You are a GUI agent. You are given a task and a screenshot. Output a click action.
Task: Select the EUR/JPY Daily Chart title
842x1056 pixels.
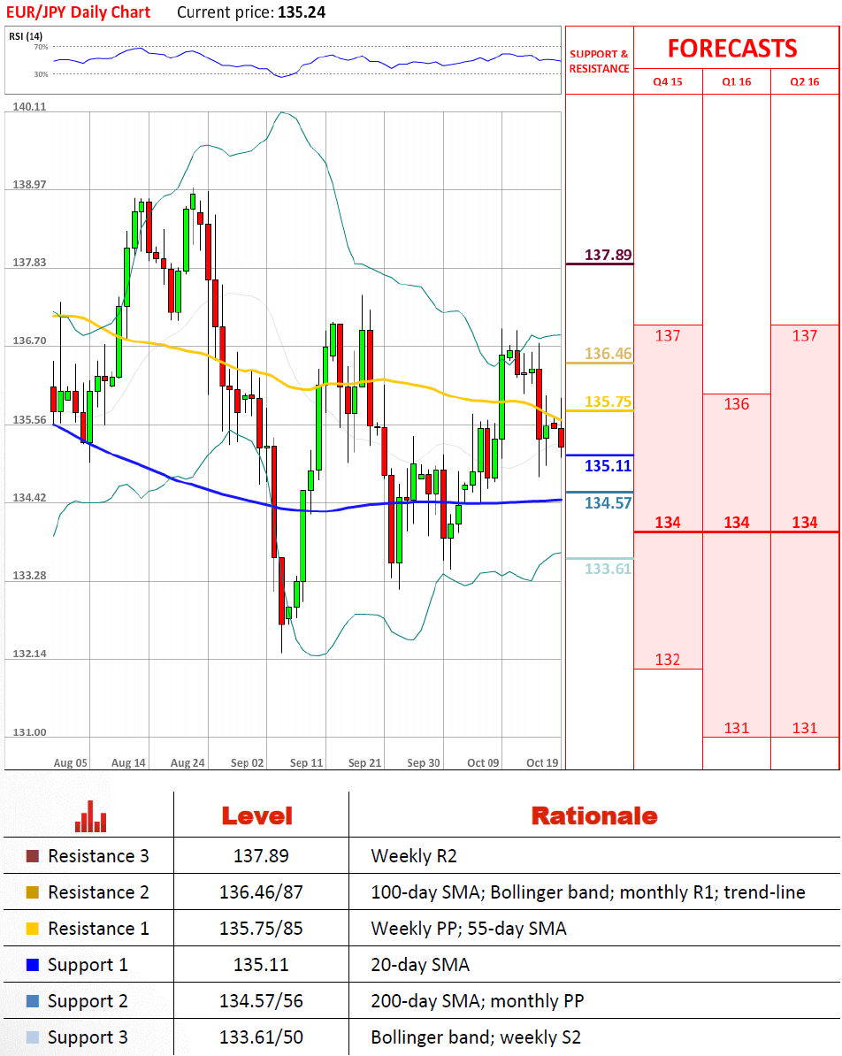click(x=78, y=12)
